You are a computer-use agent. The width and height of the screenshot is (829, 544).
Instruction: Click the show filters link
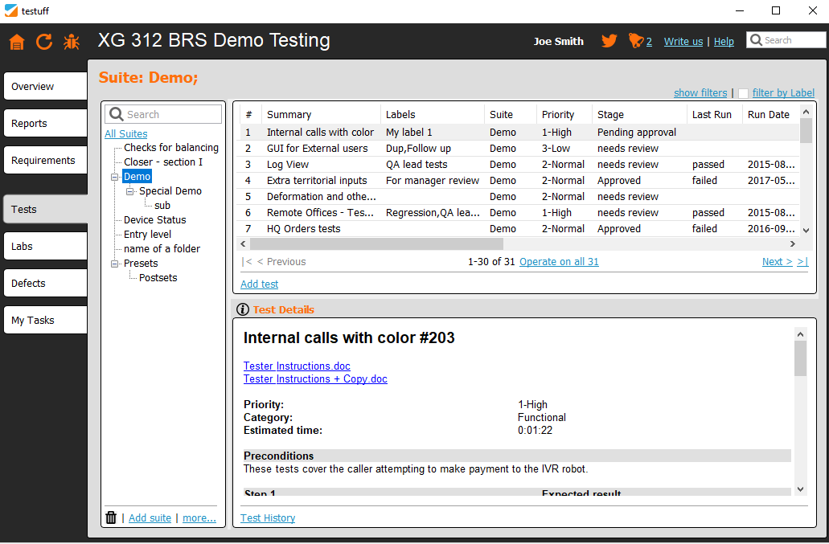[700, 93]
